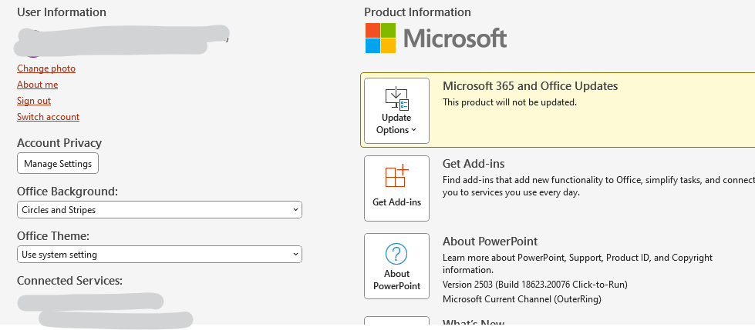Click the Update Options download icon

tap(396, 98)
